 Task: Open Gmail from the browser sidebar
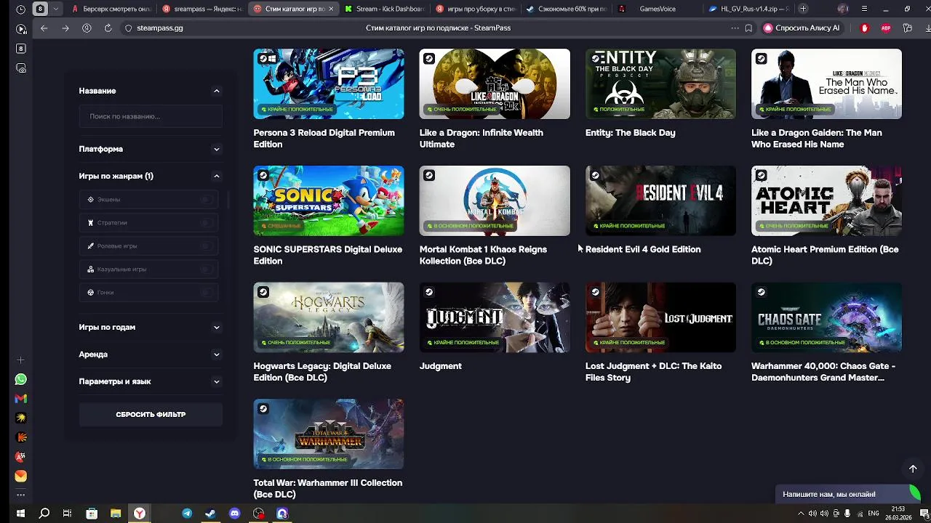click(x=20, y=398)
